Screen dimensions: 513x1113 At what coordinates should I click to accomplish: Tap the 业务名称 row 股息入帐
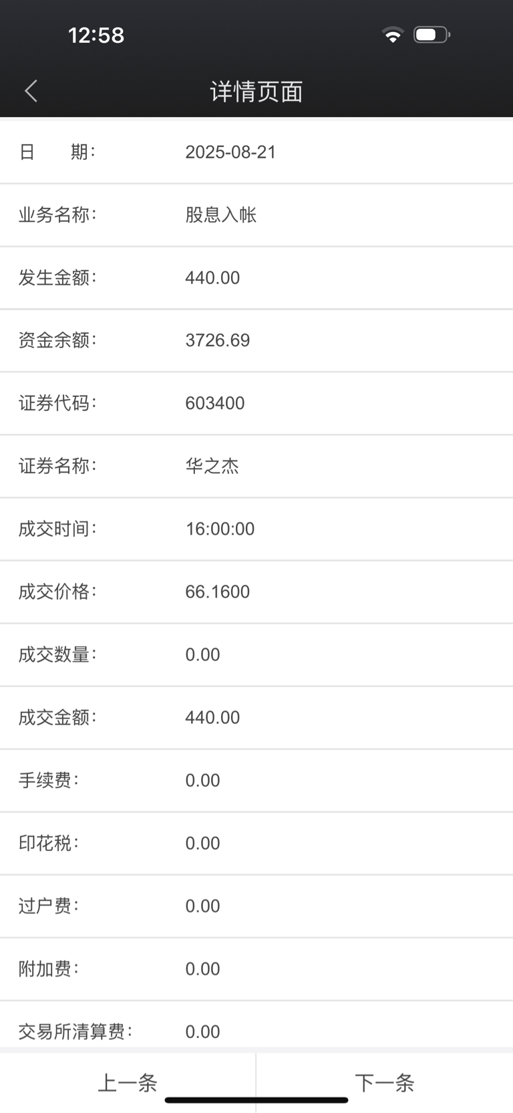click(256, 215)
